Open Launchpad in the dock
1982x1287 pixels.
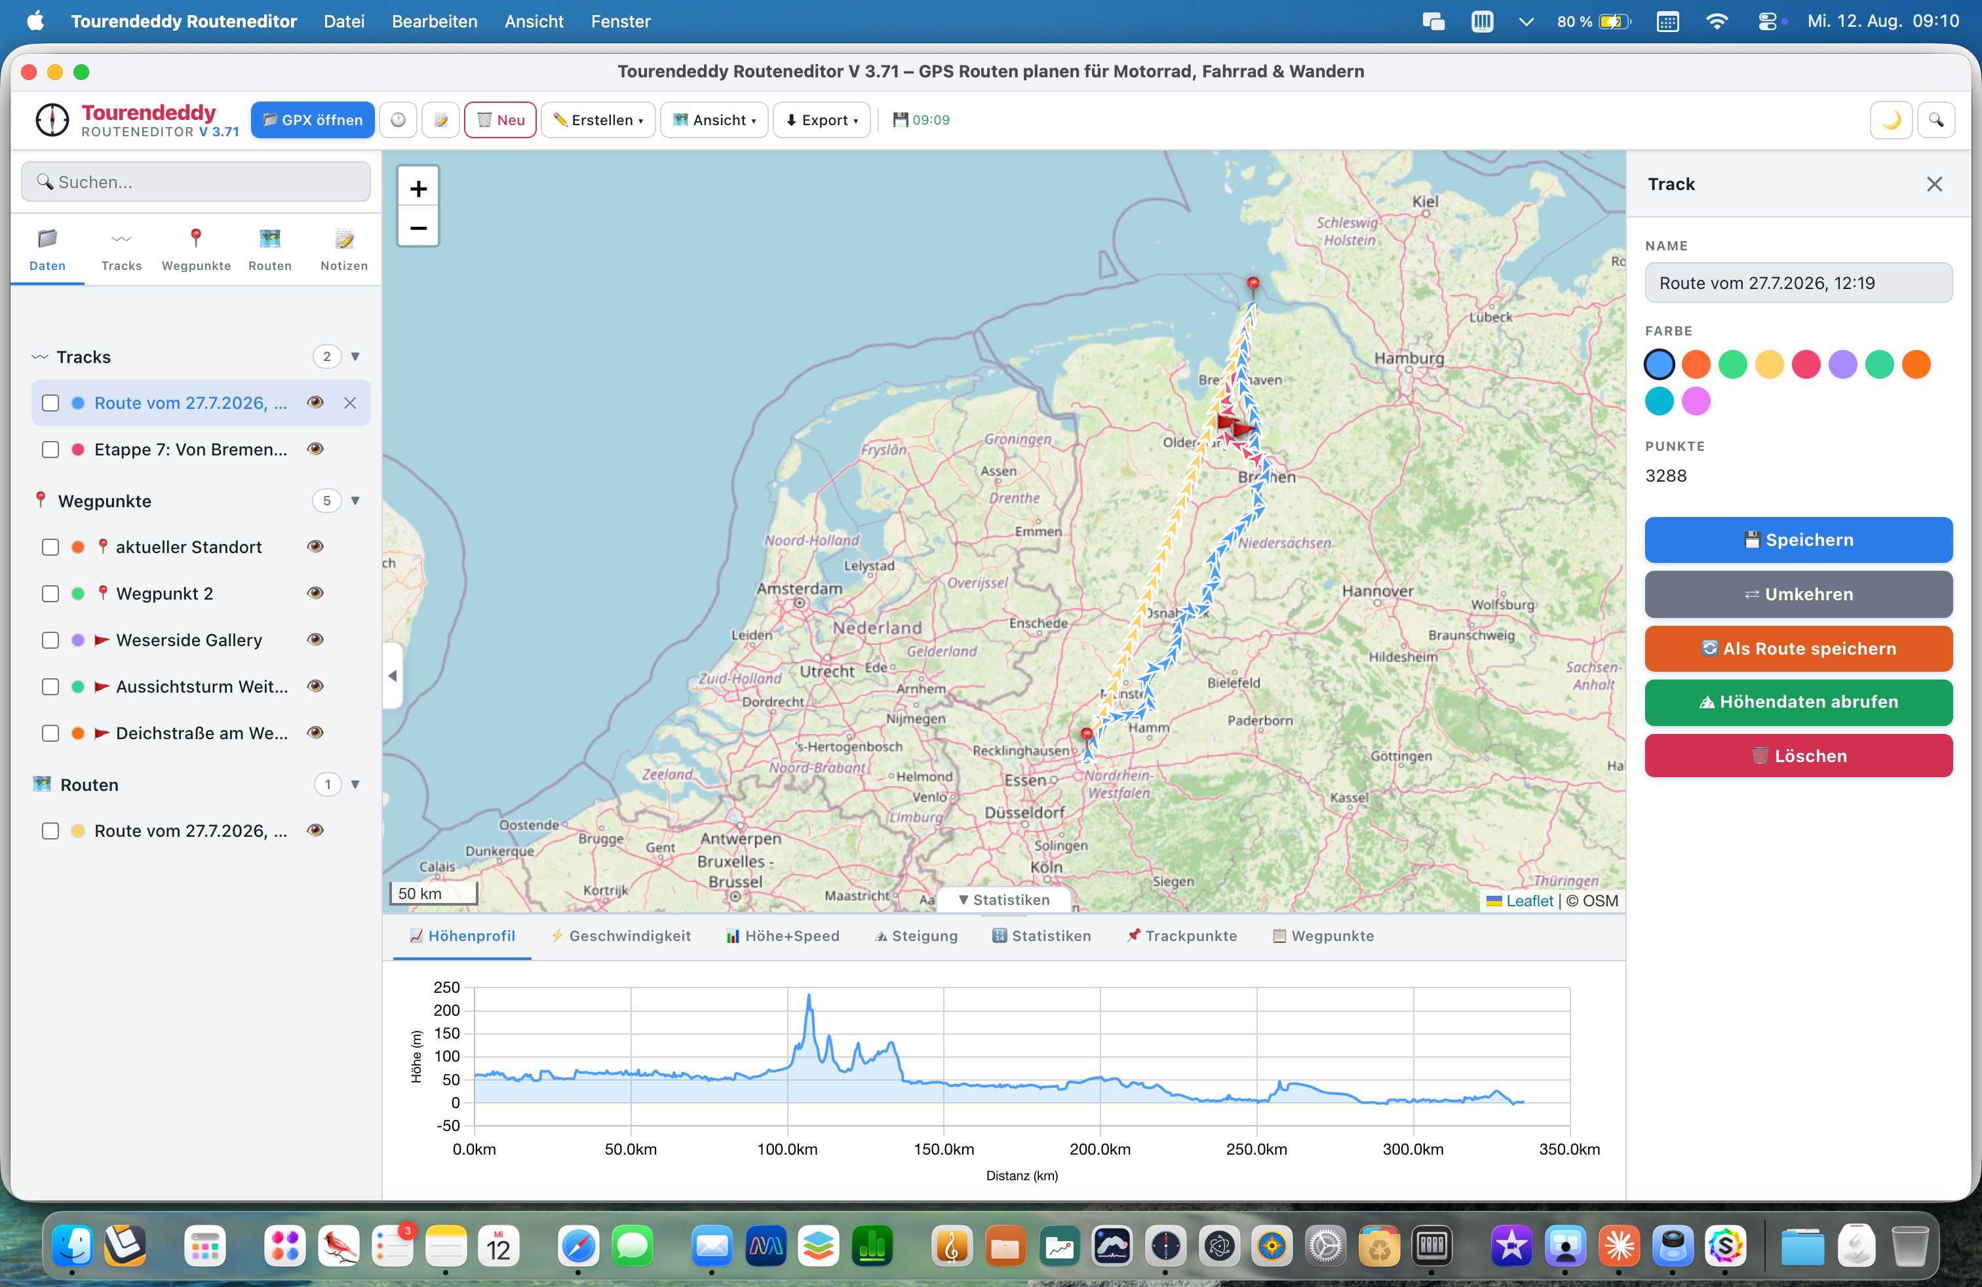pos(205,1246)
